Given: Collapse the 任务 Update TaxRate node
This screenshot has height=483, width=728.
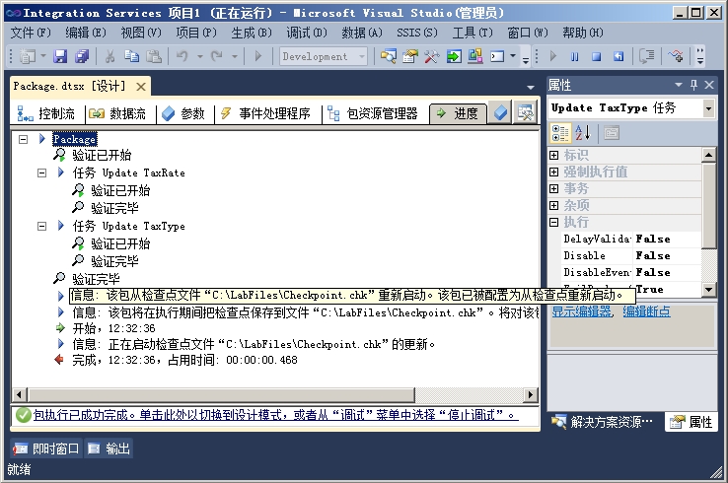Looking at the screenshot, I should pos(41,173).
